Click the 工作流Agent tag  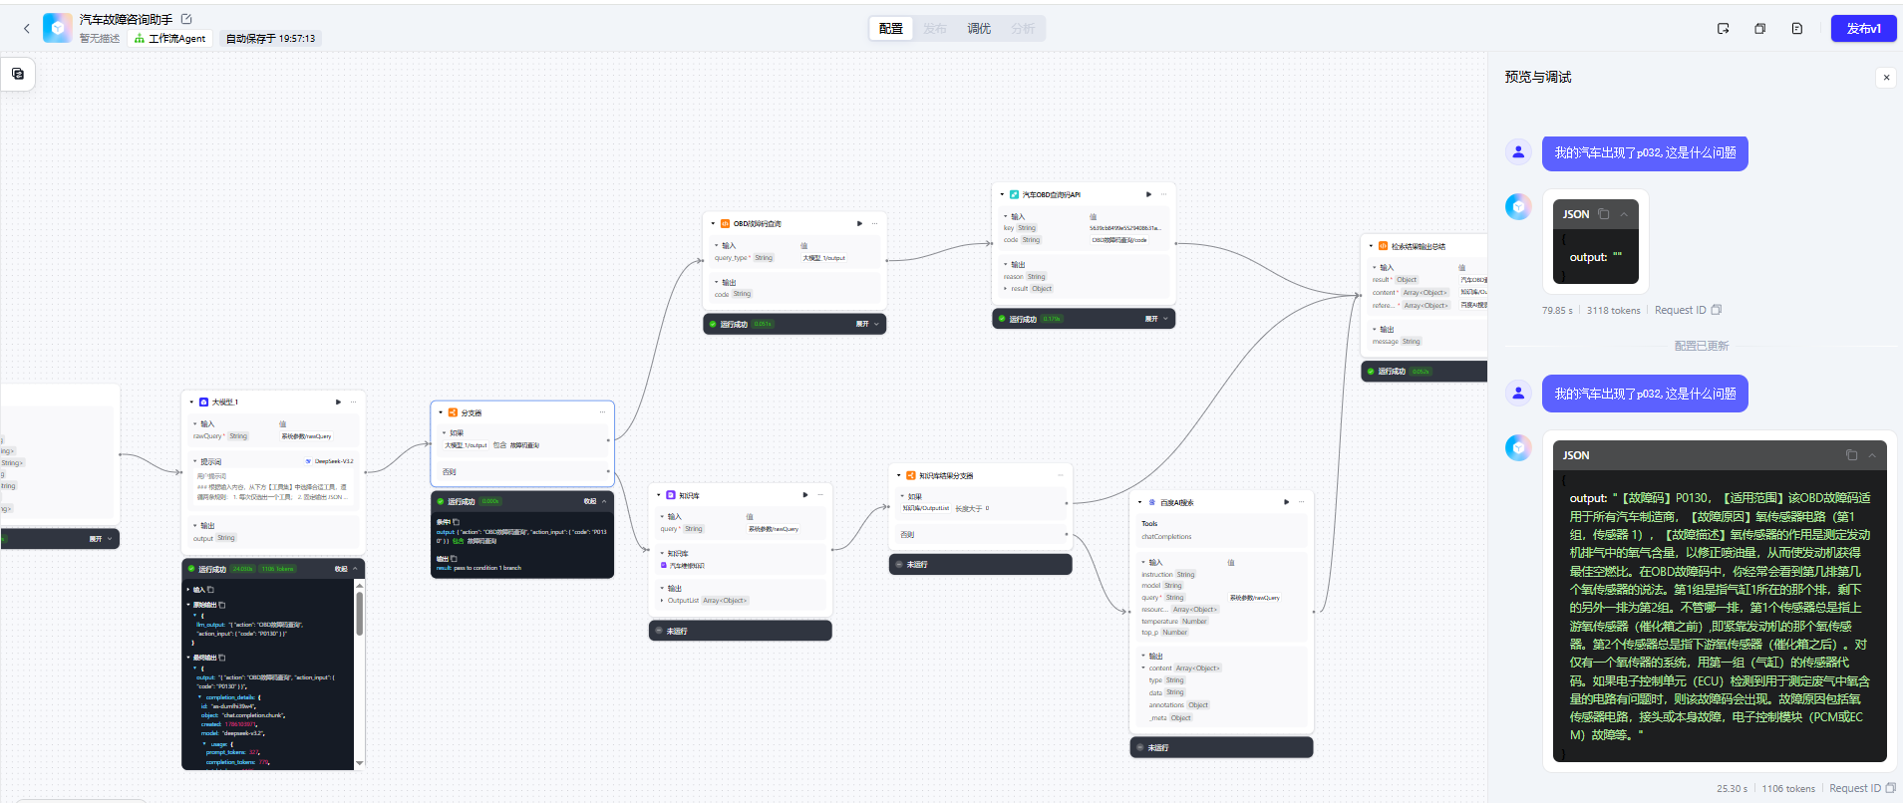pyautogui.click(x=169, y=39)
